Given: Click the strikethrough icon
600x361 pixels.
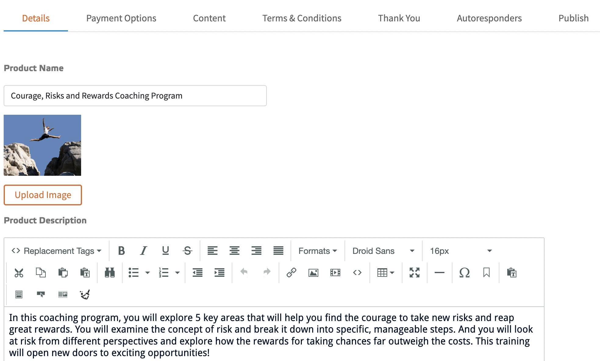Looking at the screenshot, I should (x=187, y=251).
